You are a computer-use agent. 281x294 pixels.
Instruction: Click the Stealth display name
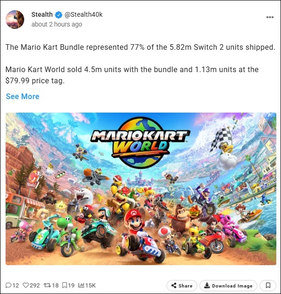coord(42,14)
